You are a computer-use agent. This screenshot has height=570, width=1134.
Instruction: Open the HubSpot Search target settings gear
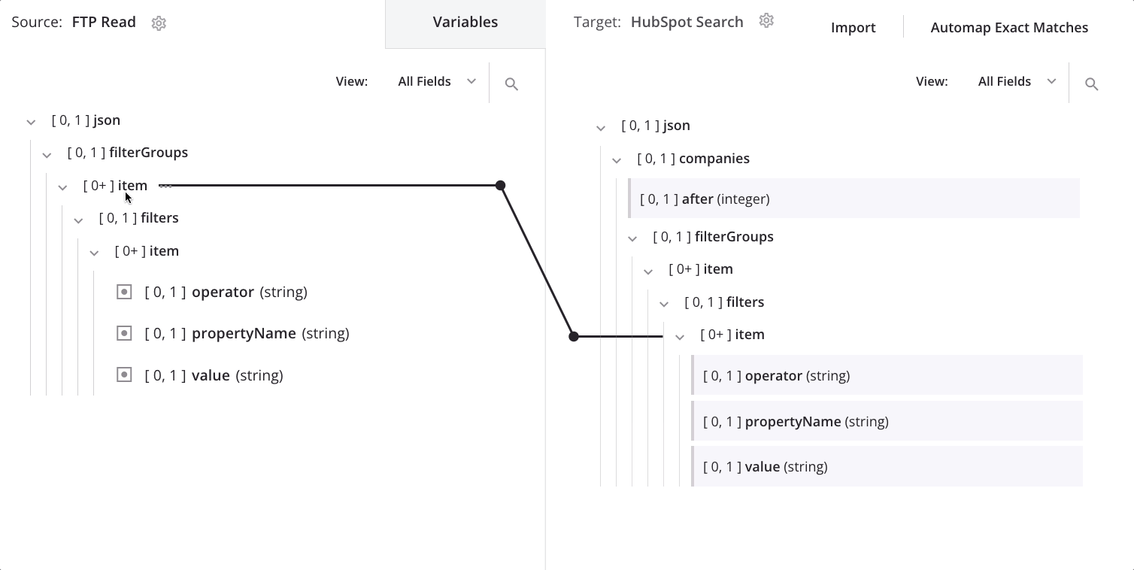tap(766, 20)
